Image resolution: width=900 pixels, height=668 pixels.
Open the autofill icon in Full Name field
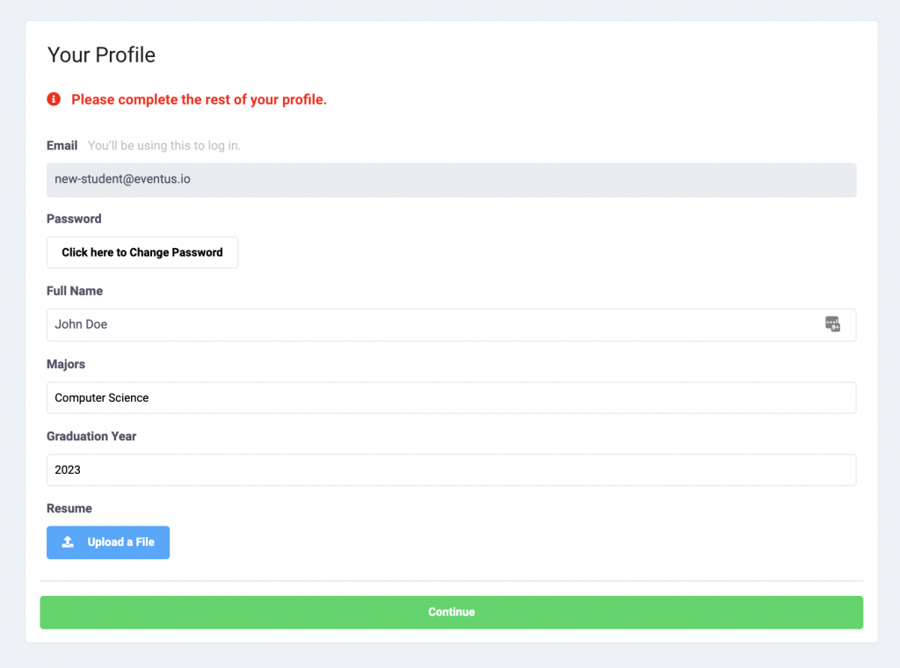pyautogui.click(x=832, y=324)
